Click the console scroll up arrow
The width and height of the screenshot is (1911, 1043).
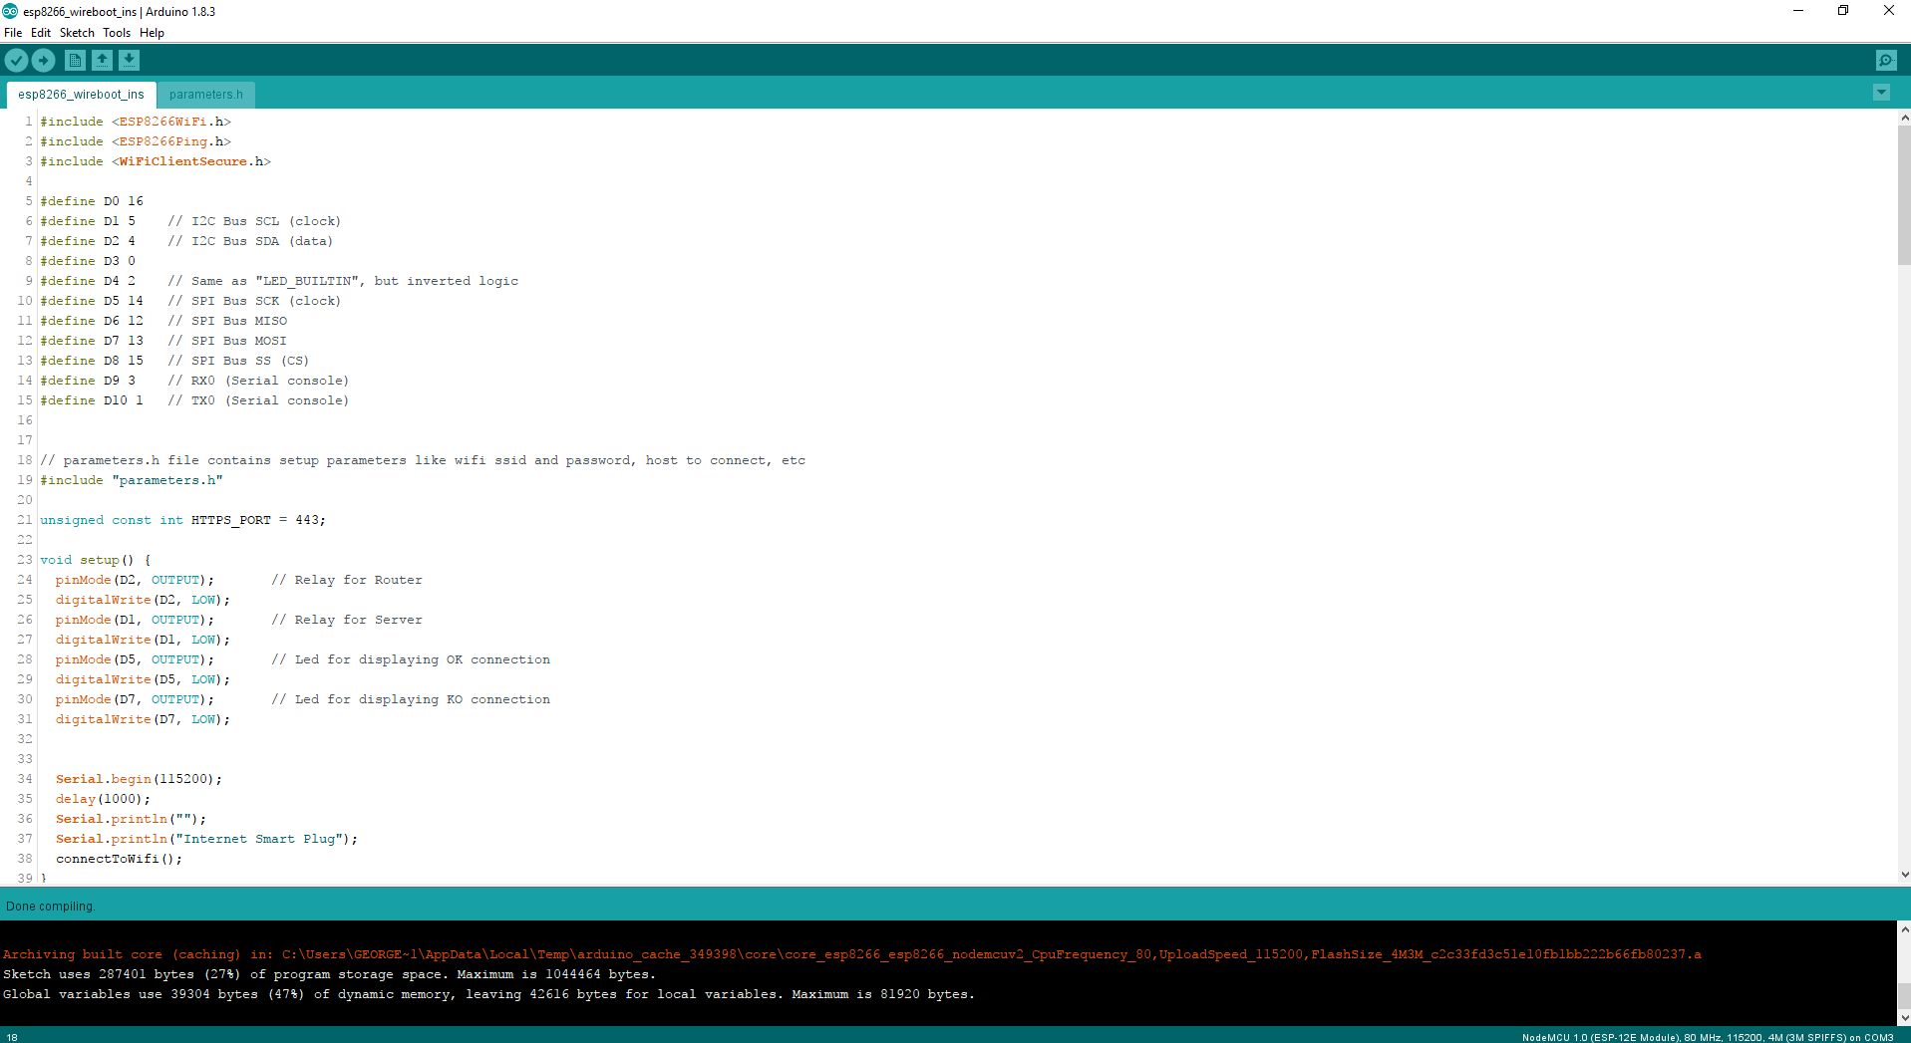(x=1904, y=929)
